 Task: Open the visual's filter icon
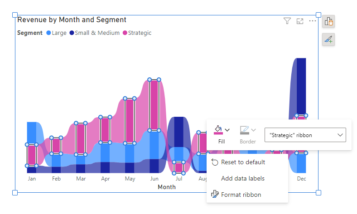(x=287, y=21)
